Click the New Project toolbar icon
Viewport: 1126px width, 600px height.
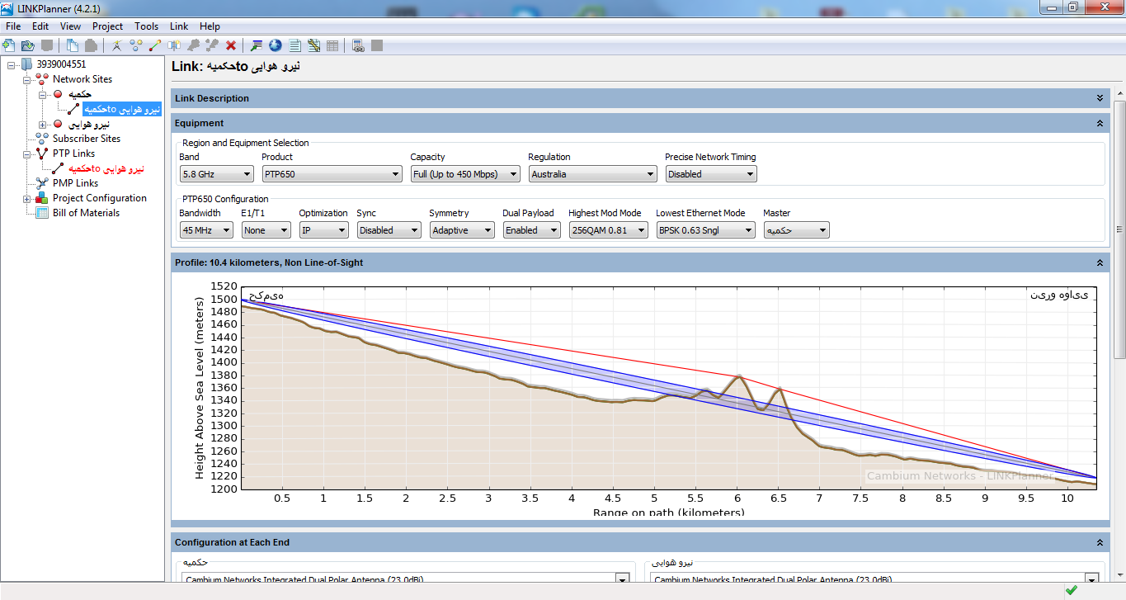tap(8, 45)
